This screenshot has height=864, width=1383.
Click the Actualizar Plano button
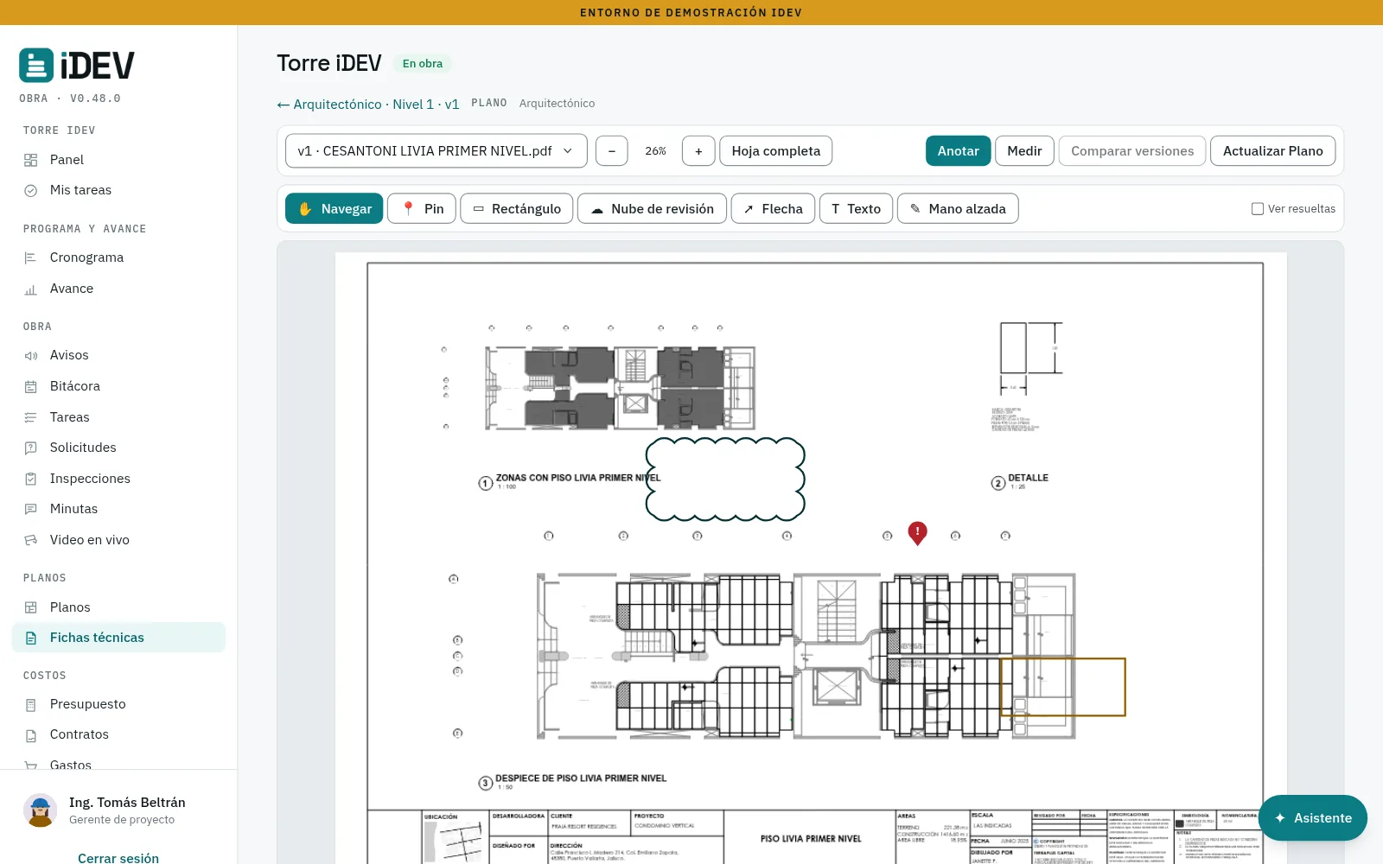(x=1272, y=150)
